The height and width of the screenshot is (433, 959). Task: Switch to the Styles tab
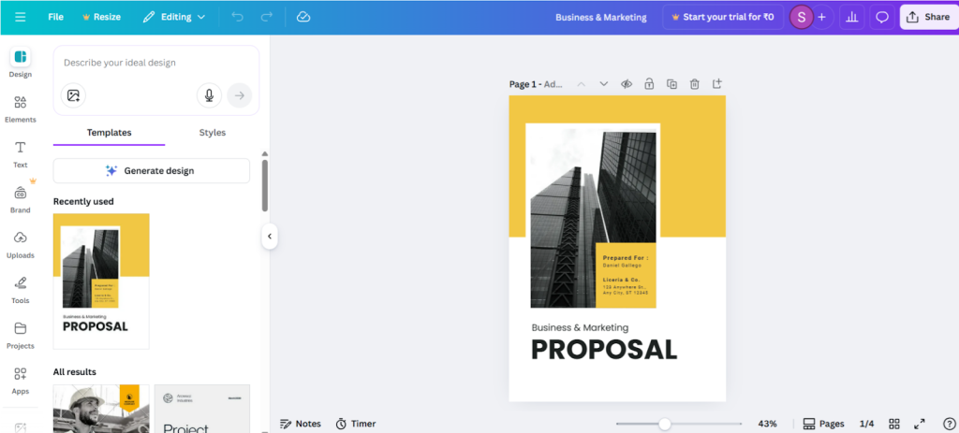[x=213, y=133]
